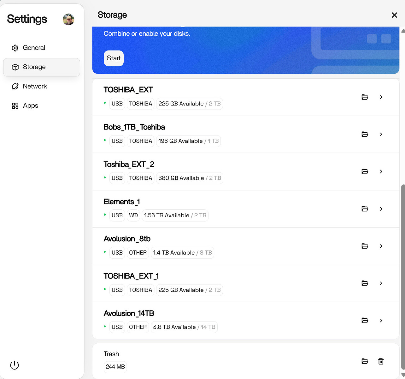
Task: Click the user profile avatar
Action: click(68, 20)
